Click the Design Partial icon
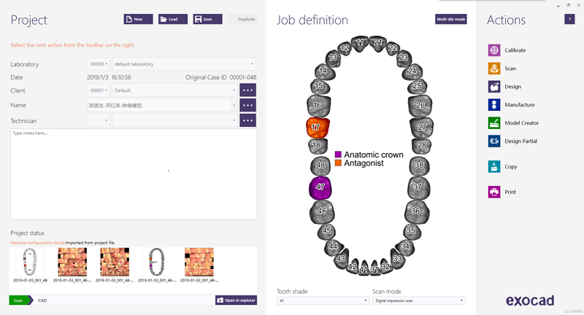The image size is (584, 315). tap(494, 141)
